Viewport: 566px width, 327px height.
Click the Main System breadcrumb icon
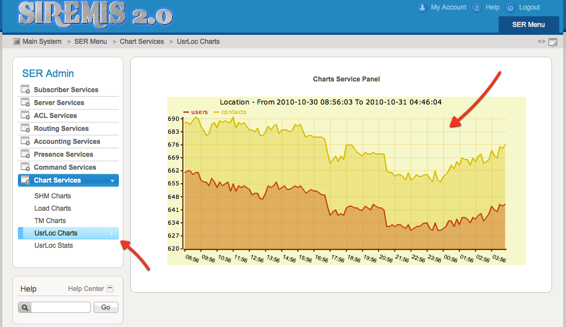[16, 42]
